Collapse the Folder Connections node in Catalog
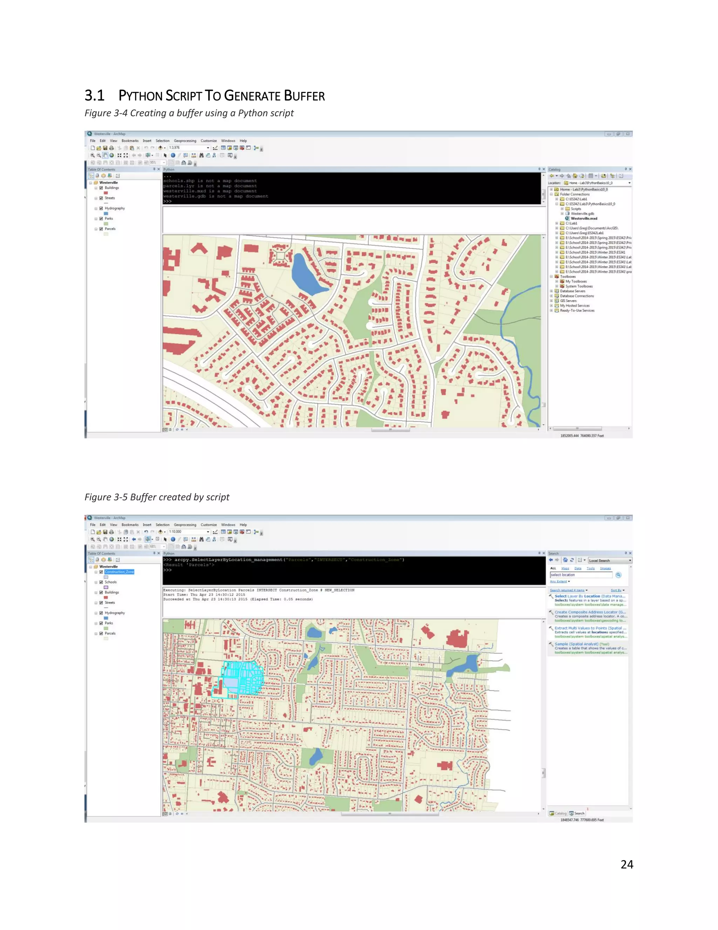The height and width of the screenshot is (930, 718). point(551,194)
